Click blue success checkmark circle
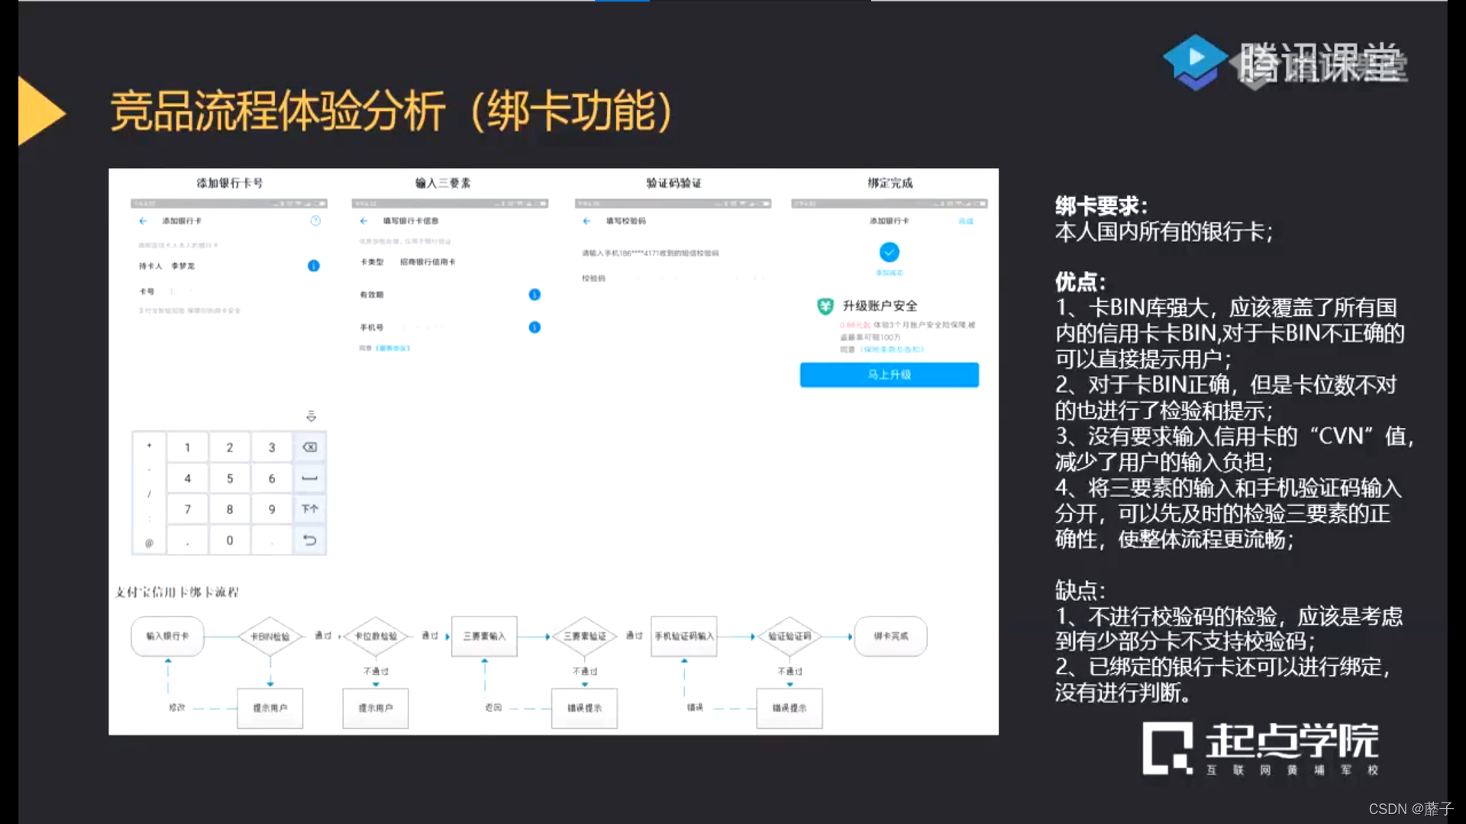The image size is (1466, 824). click(x=889, y=252)
